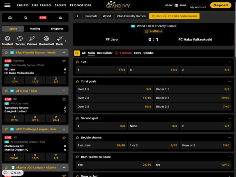The height and width of the screenshot is (177, 236).
Task: Favorite the FF Jaro match star
Action: [x=64, y=61]
